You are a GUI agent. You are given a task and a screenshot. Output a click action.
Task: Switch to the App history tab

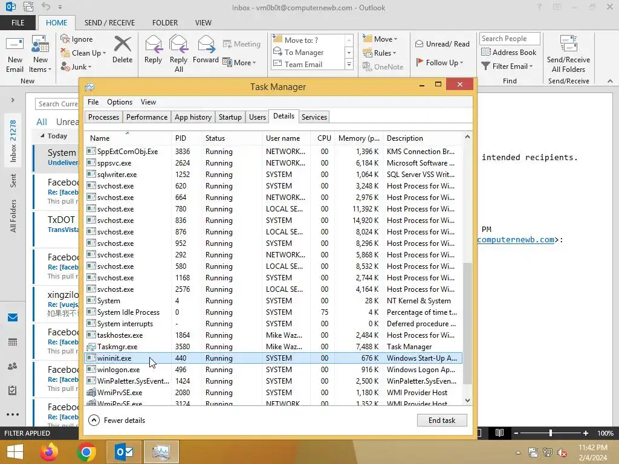point(193,117)
